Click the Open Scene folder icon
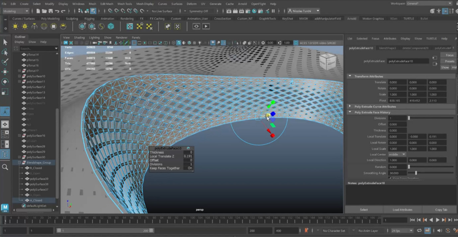This screenshot has width=458, height=237. pos(44,11)
